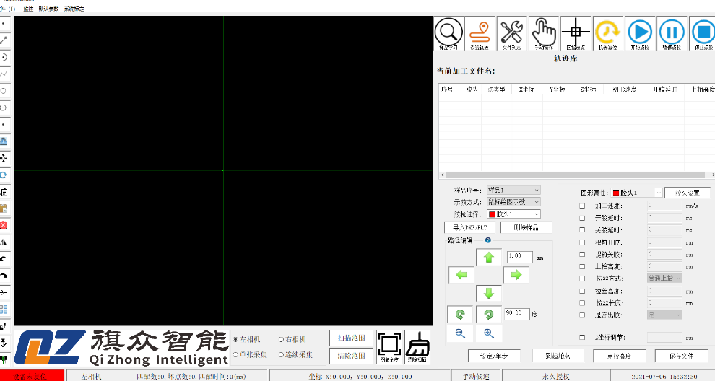Screen dimensions: 715x381
Task: Click the zoom-in magnifier below rotate buttons
Action: [488, 333]
